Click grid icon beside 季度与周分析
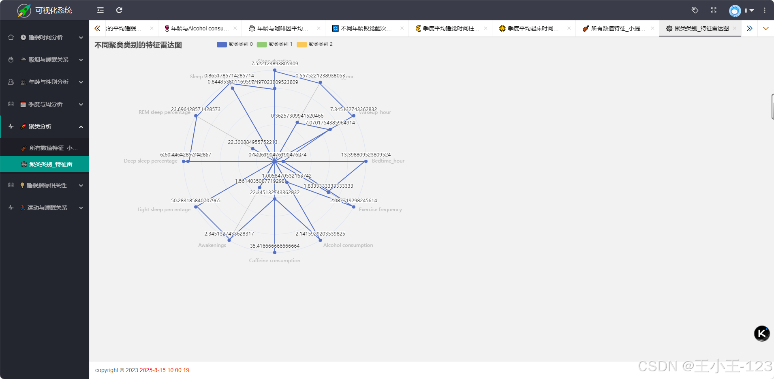 click(x=11, y=104)
